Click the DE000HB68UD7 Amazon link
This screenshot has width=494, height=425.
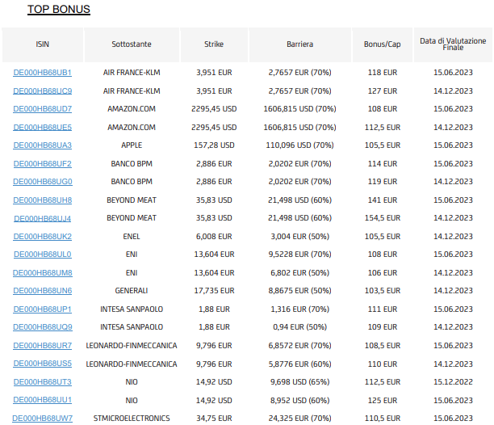[43, 109]
